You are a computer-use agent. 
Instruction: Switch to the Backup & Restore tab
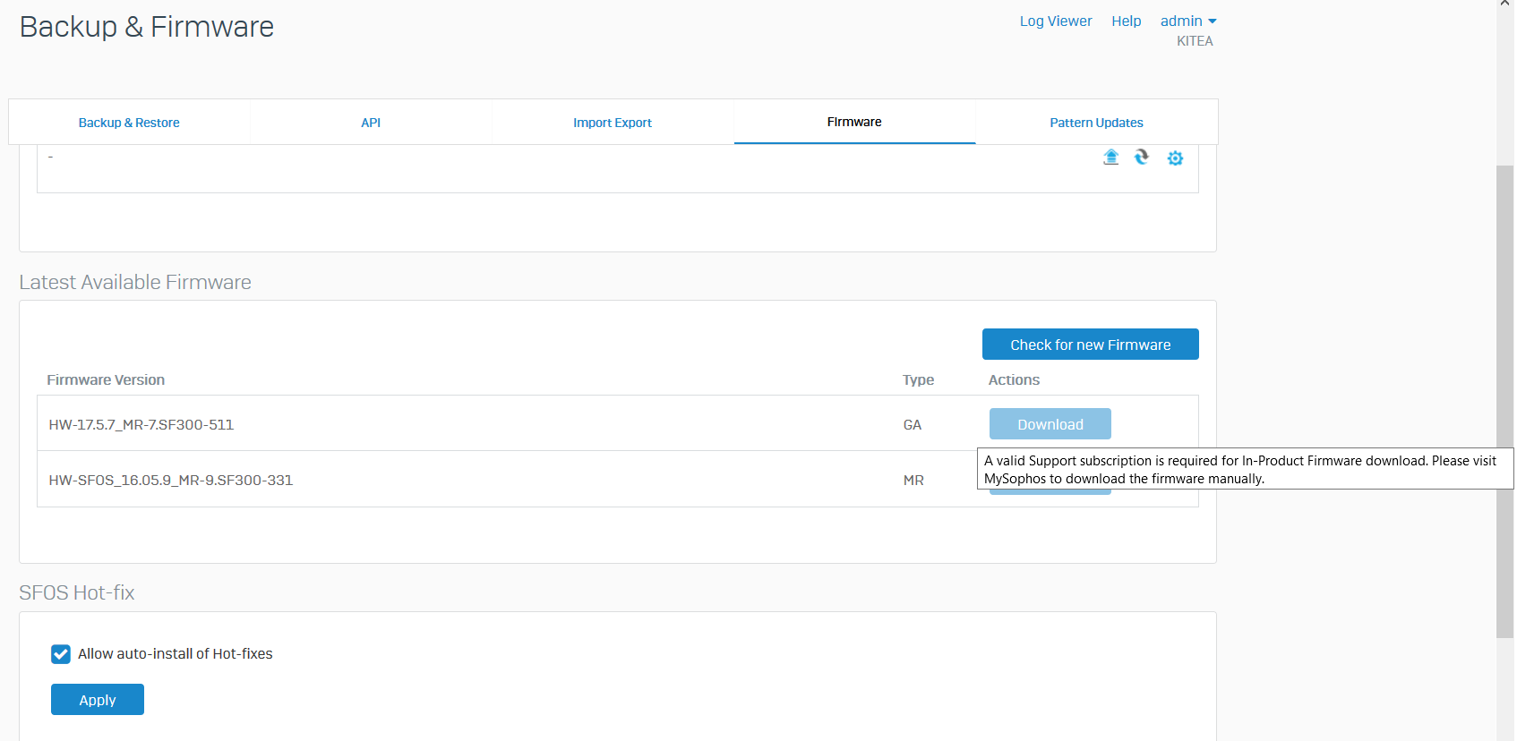[129, 123]
